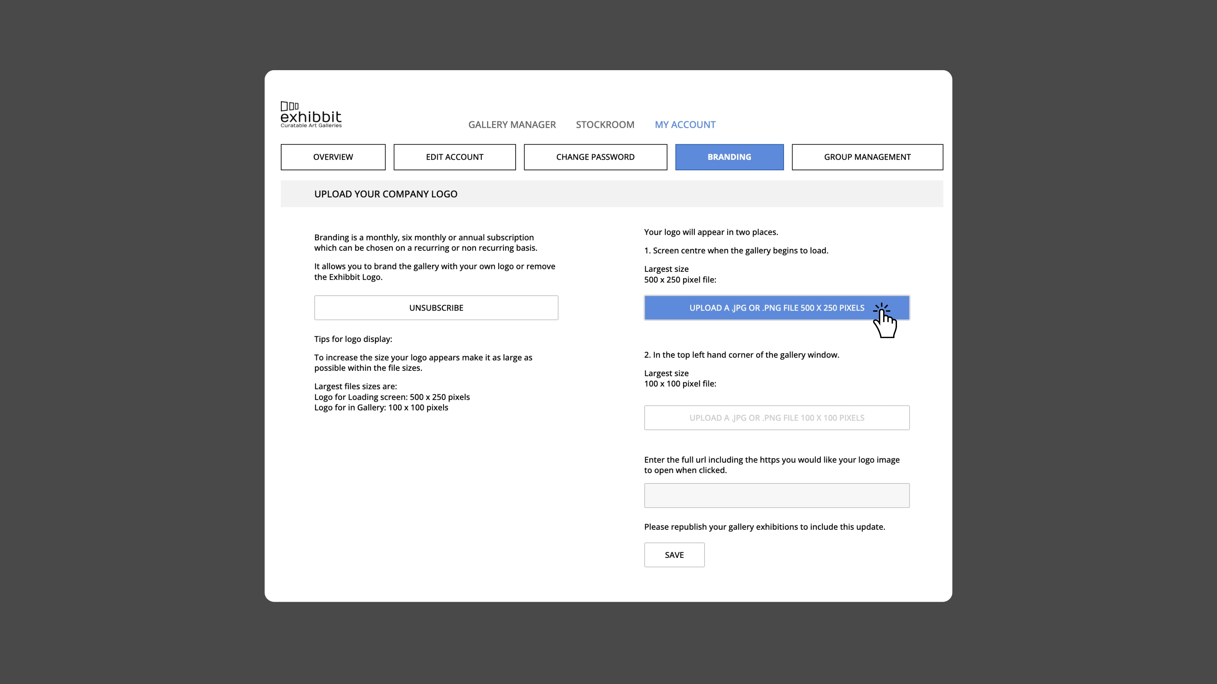Click the 'Tips for logo display:' text

click(x=353, y=339)
